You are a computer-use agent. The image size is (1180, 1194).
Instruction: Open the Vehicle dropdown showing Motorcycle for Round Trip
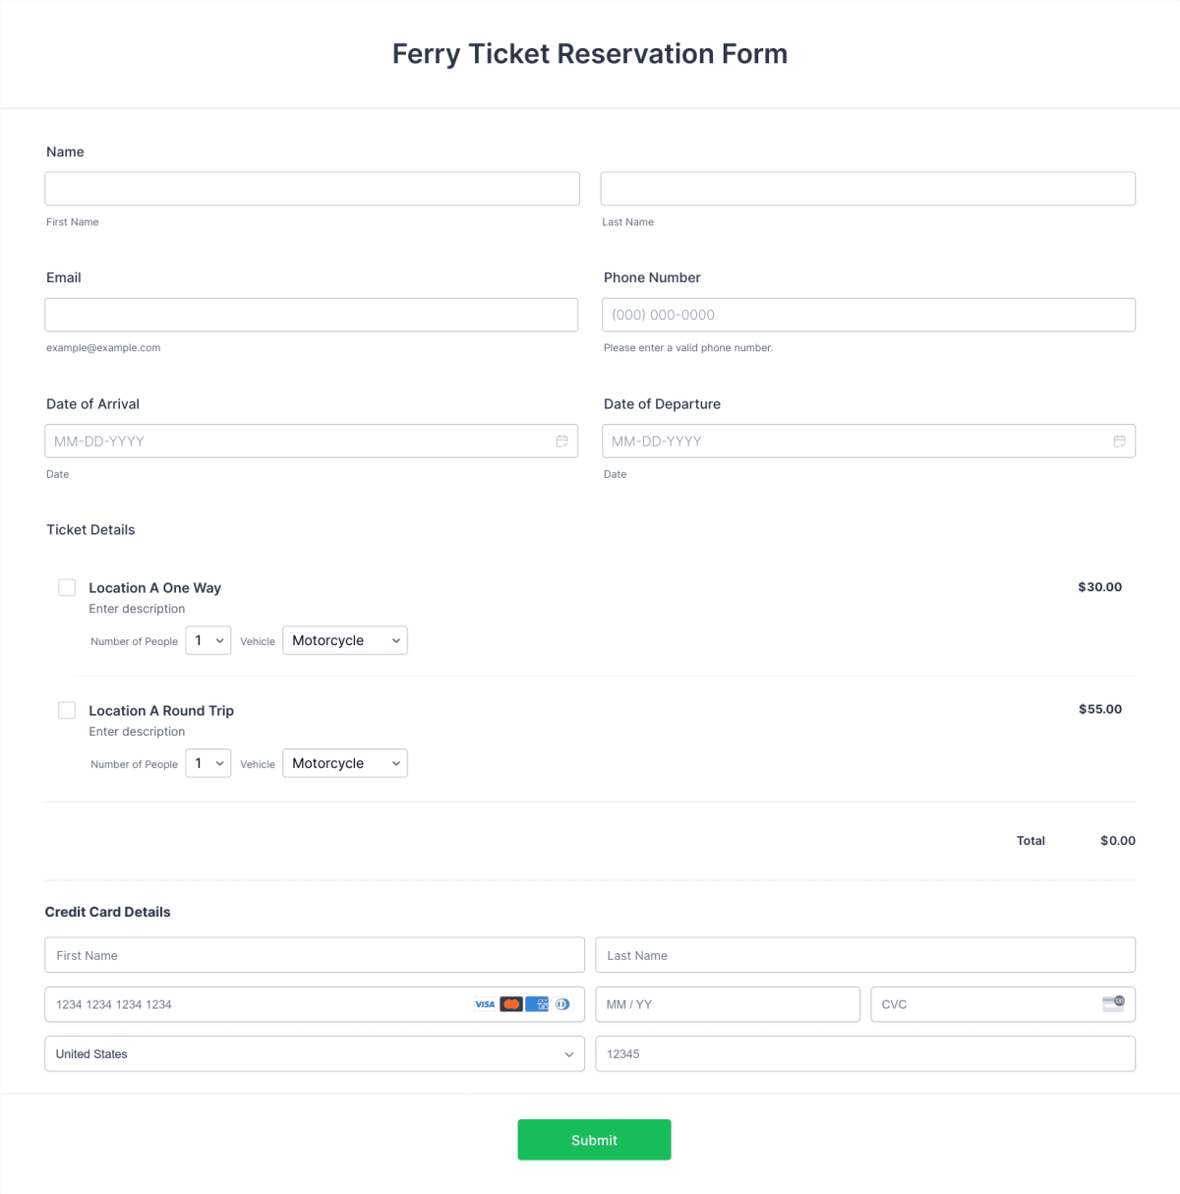point(344,763)
